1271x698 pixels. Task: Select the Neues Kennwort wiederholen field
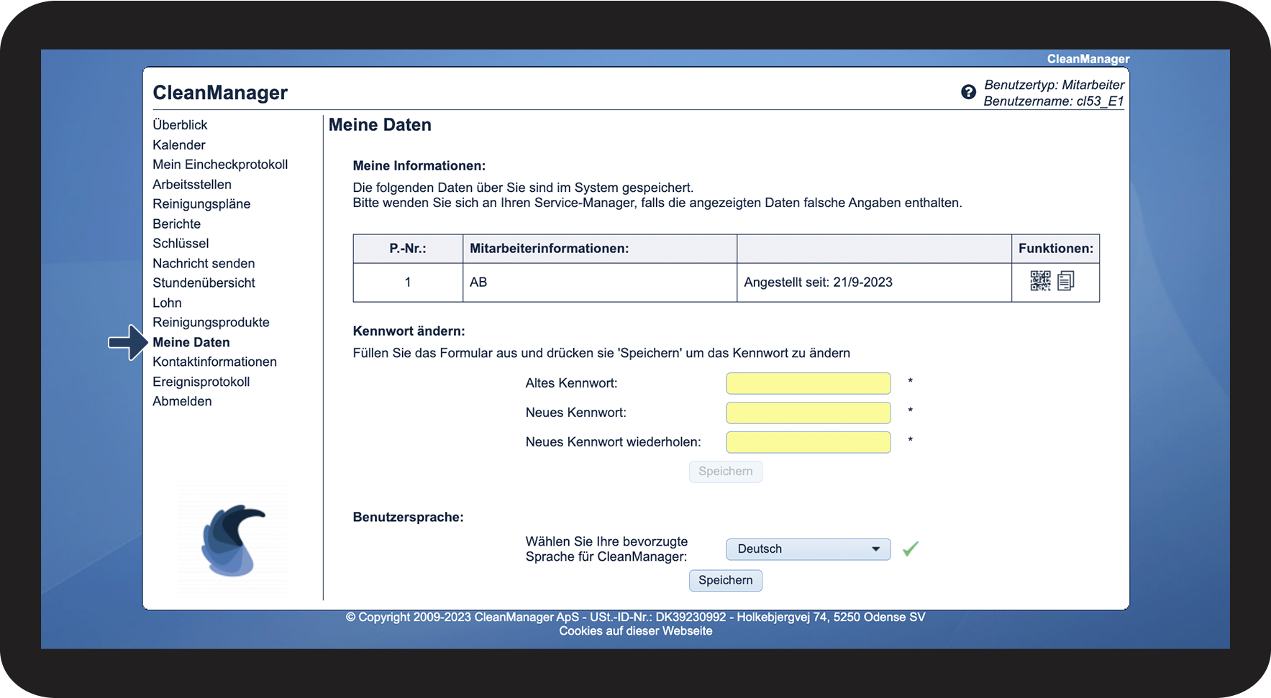(x=808, y=443)
